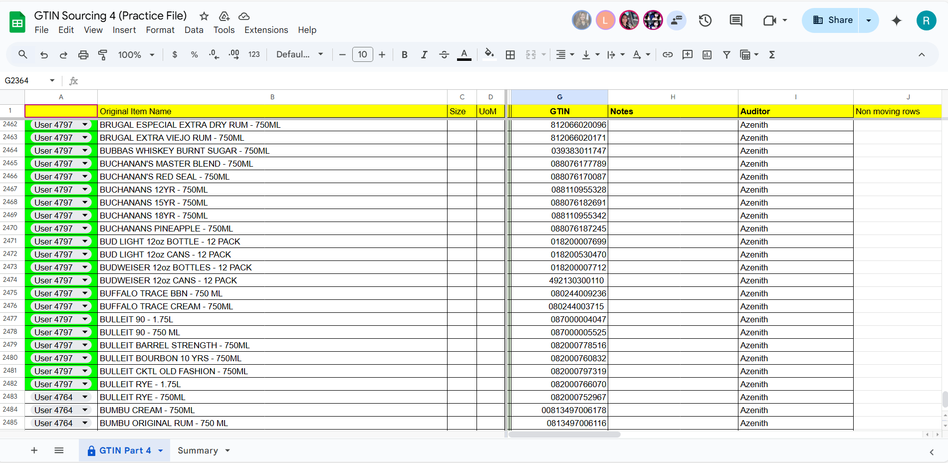Click the cell name box G2364
The height and width of the screenshot is (463, 948).
pyautogui.click(x=29, y=80)
